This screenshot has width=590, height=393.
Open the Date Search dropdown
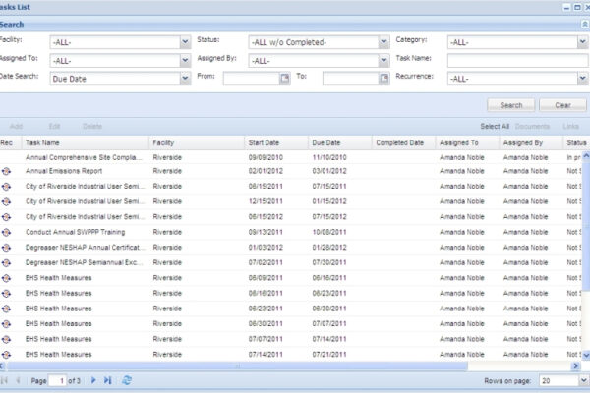185,79
